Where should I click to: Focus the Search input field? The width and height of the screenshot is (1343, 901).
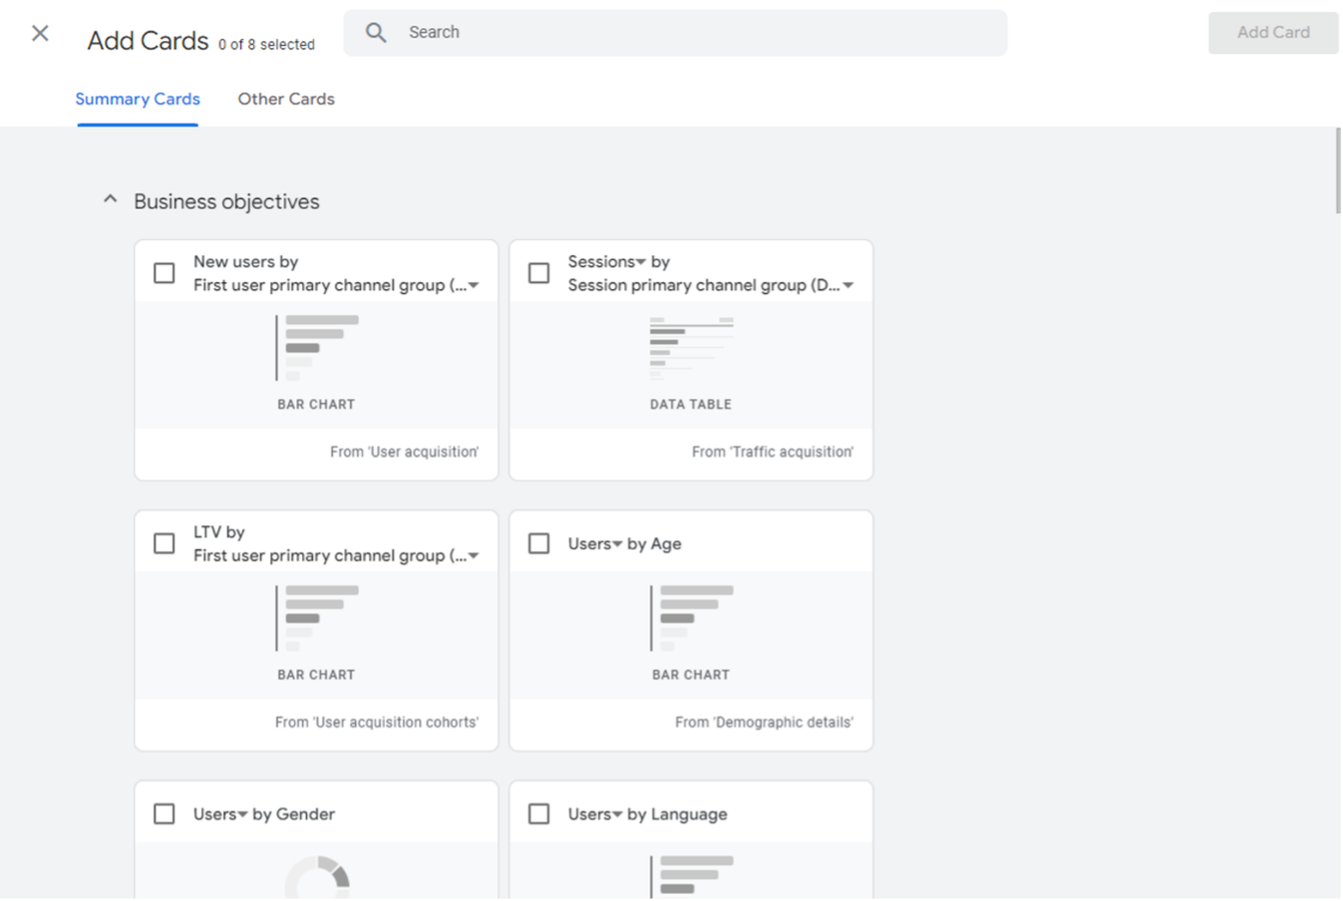(675, 32)
